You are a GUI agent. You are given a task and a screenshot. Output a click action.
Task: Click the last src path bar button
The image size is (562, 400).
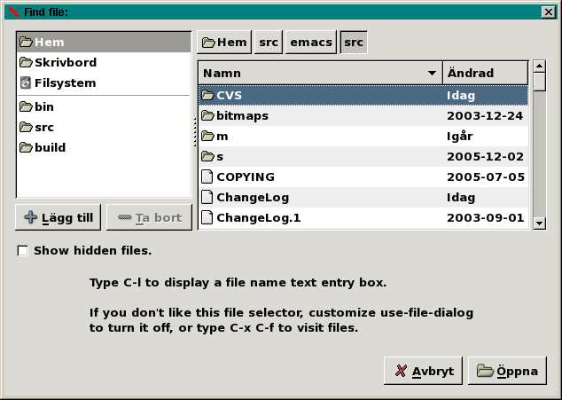pos(354,43)
